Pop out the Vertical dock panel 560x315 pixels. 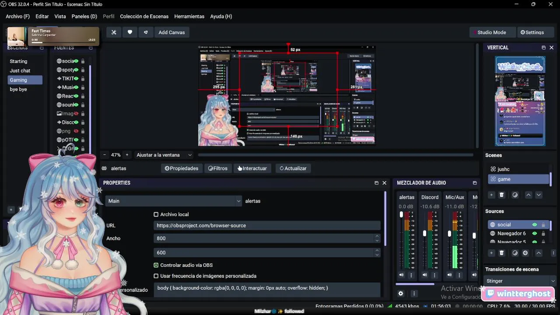pos(543,48)
